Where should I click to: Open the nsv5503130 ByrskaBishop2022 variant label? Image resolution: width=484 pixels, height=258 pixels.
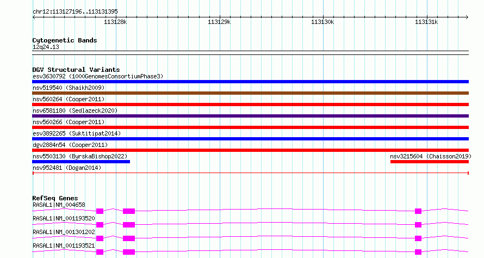(80, 156)
